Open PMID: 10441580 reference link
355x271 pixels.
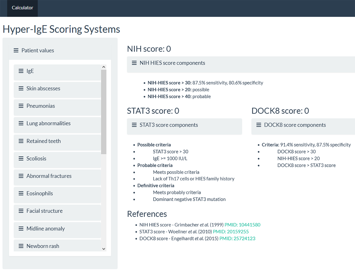click(x=242, y=225)
